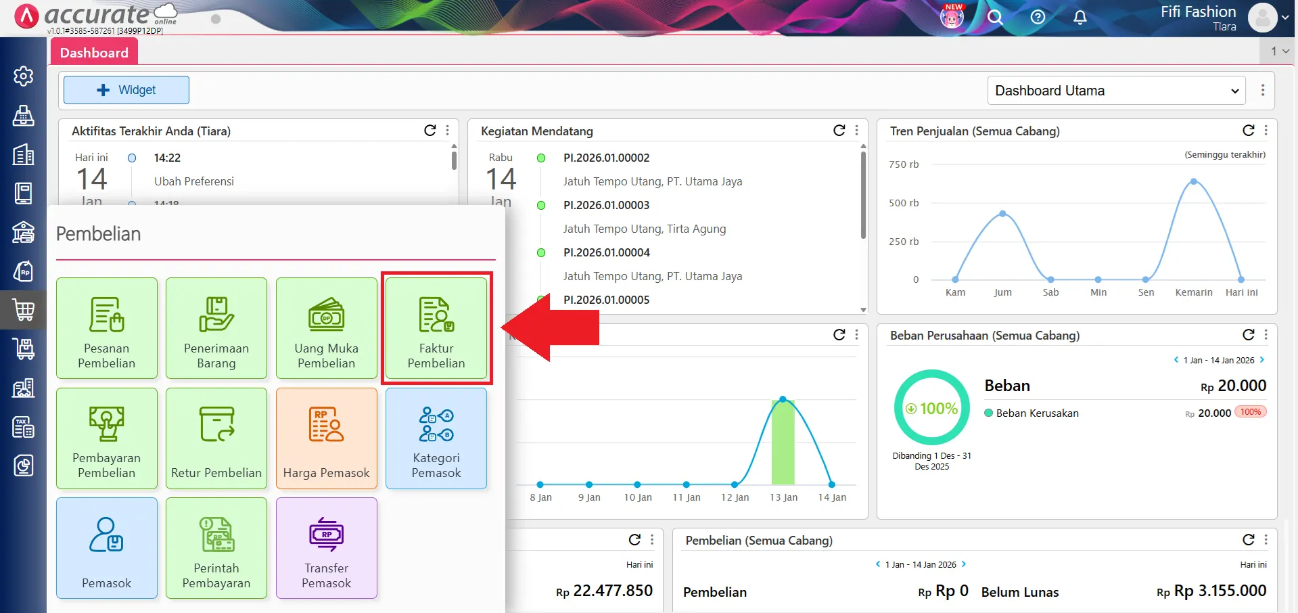Open the user profile dropdown arrow

click(1284, 18)
